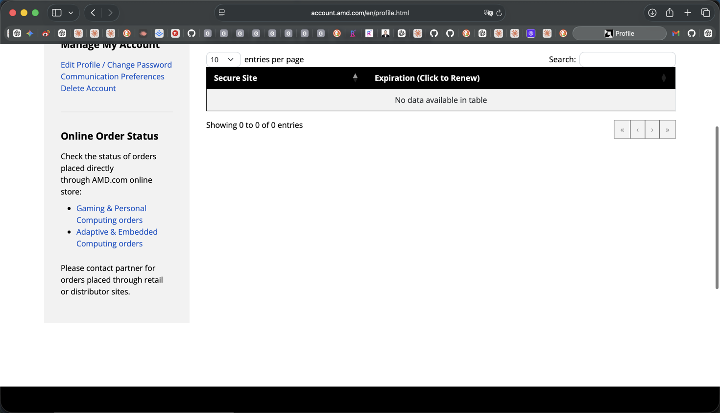The width and height of the screenshot is (720, 413).
Task: Switch to the Weibo tab
Action: click(x=46, y=33)
